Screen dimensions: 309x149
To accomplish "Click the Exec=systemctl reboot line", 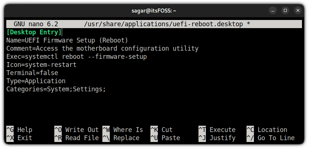I will coord(77,57).
